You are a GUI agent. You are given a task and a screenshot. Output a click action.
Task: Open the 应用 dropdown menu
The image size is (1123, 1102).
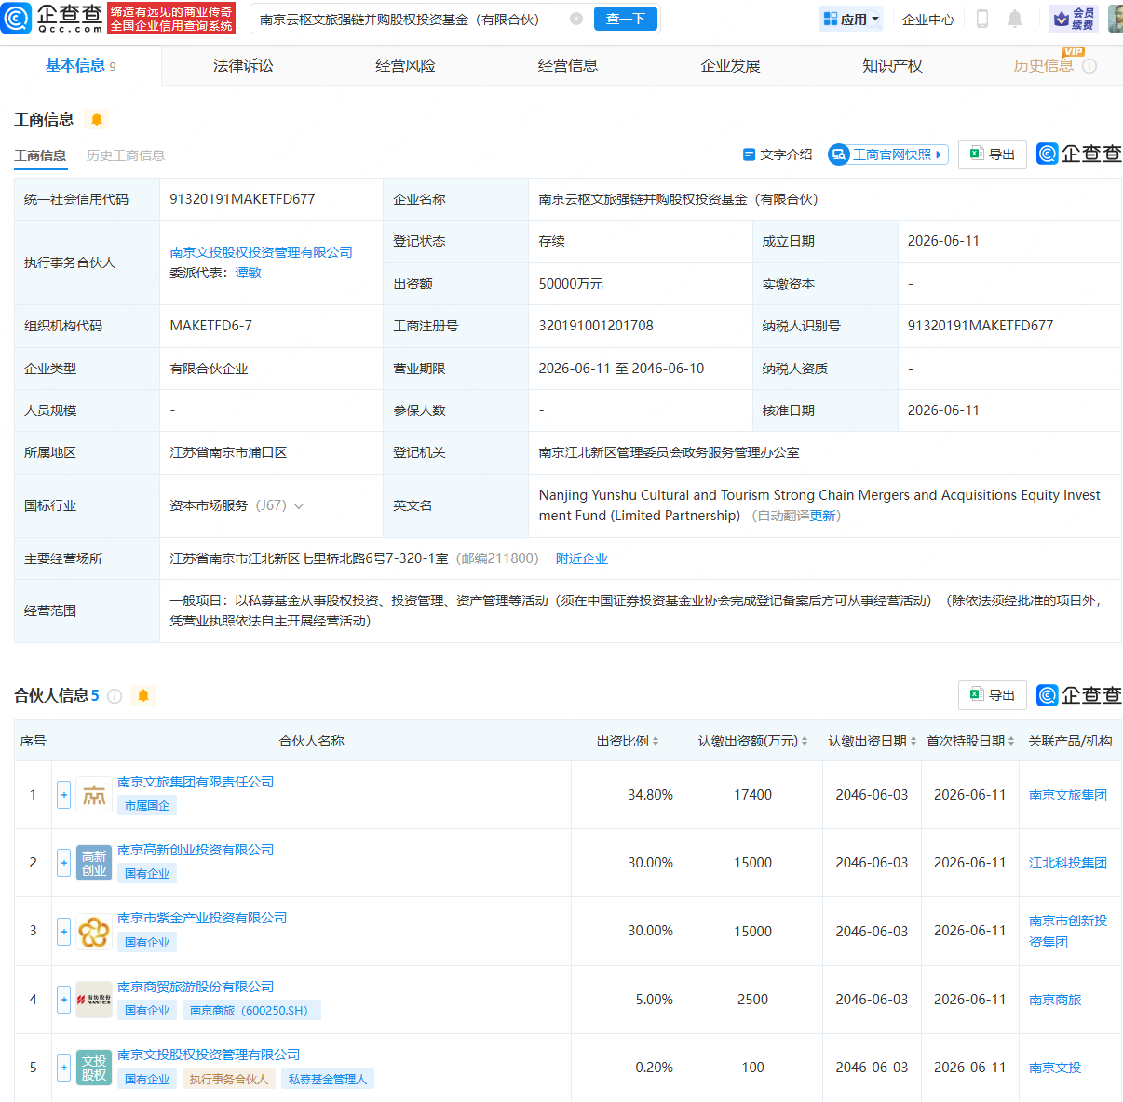click(851, 19)
